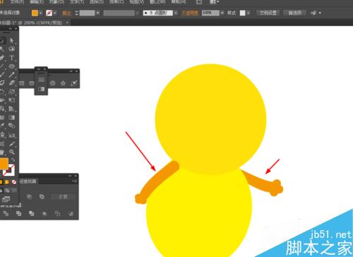Click the brush definition field in the control bar
The height and width of the screenshot is (257, 353).
158,13
